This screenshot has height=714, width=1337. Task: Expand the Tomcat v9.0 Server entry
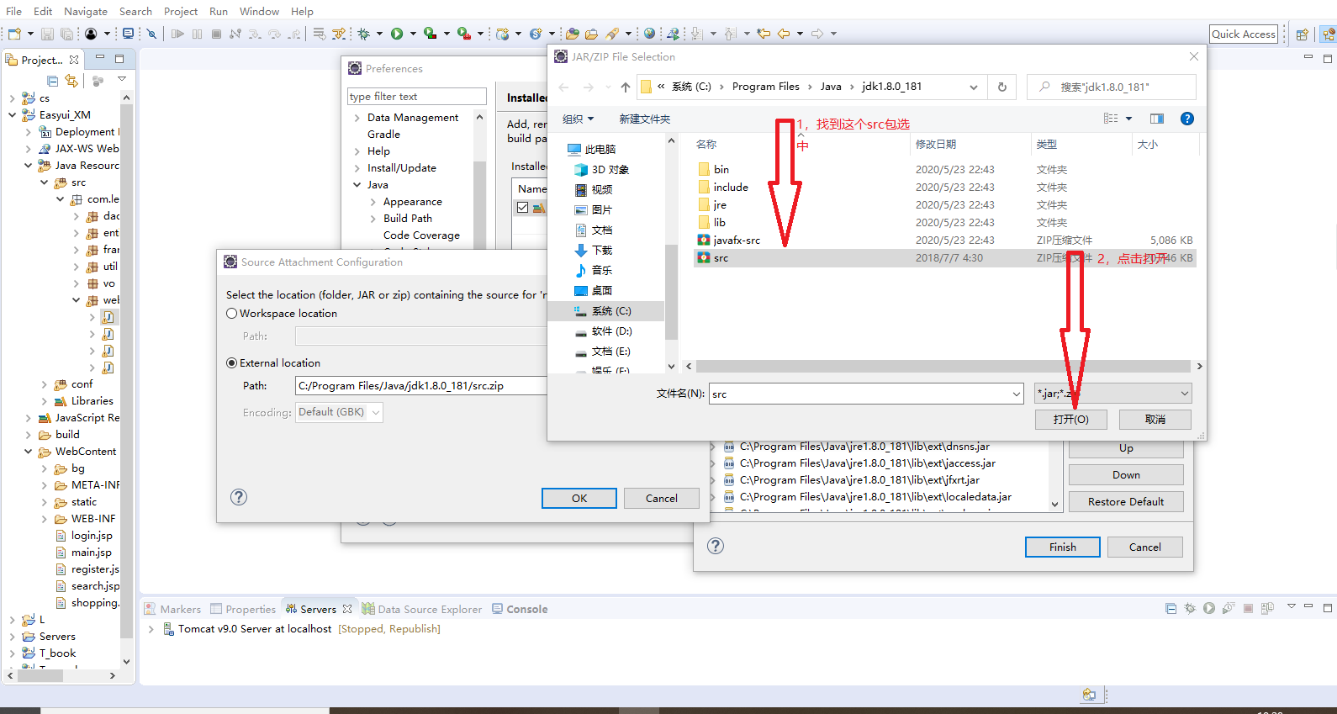[151, 629]
